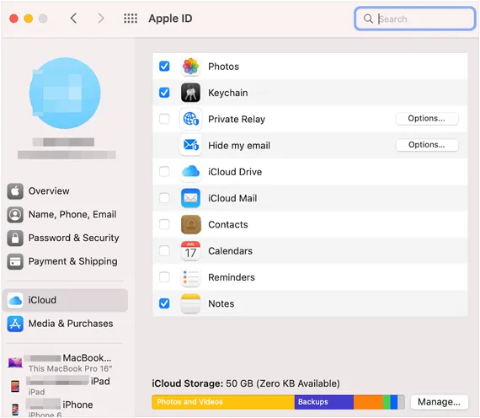Click the Manage storage button
480x418 pixels.
point(439,402)
